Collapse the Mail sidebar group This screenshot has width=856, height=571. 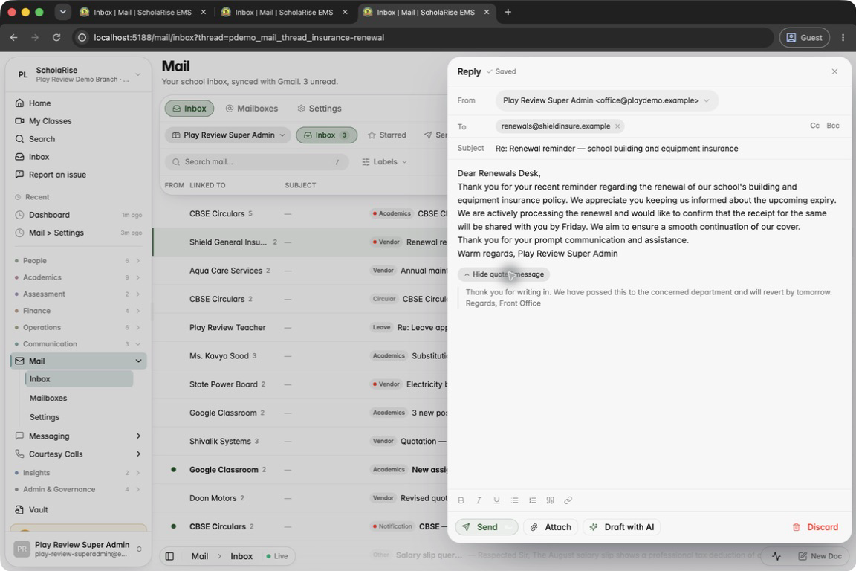point(139,361)
